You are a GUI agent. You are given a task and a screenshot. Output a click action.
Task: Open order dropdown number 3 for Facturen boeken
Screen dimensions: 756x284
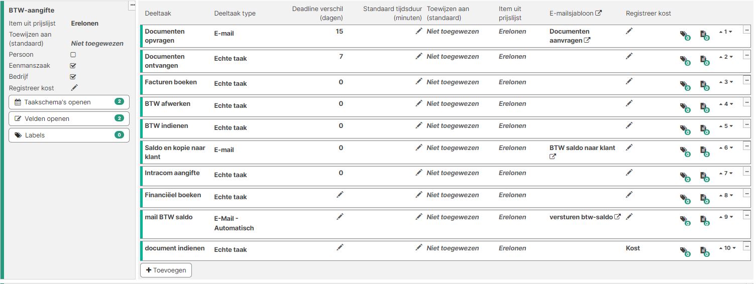pyautogui.click(x=725, y=82)
